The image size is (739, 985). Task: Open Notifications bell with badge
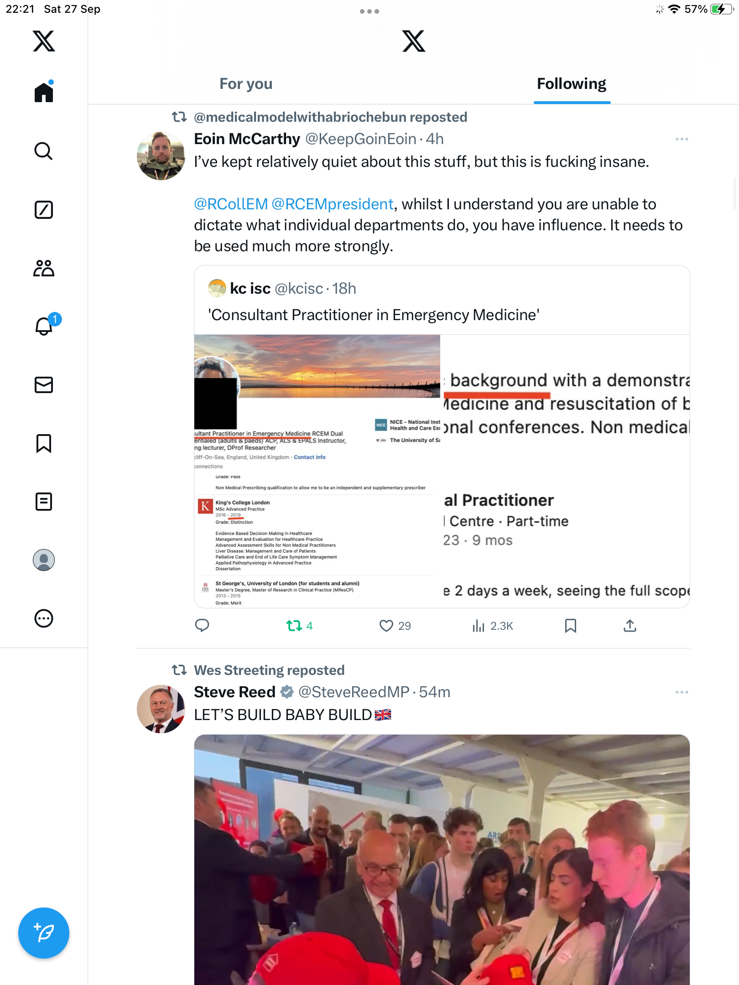[x=45, y=326]
